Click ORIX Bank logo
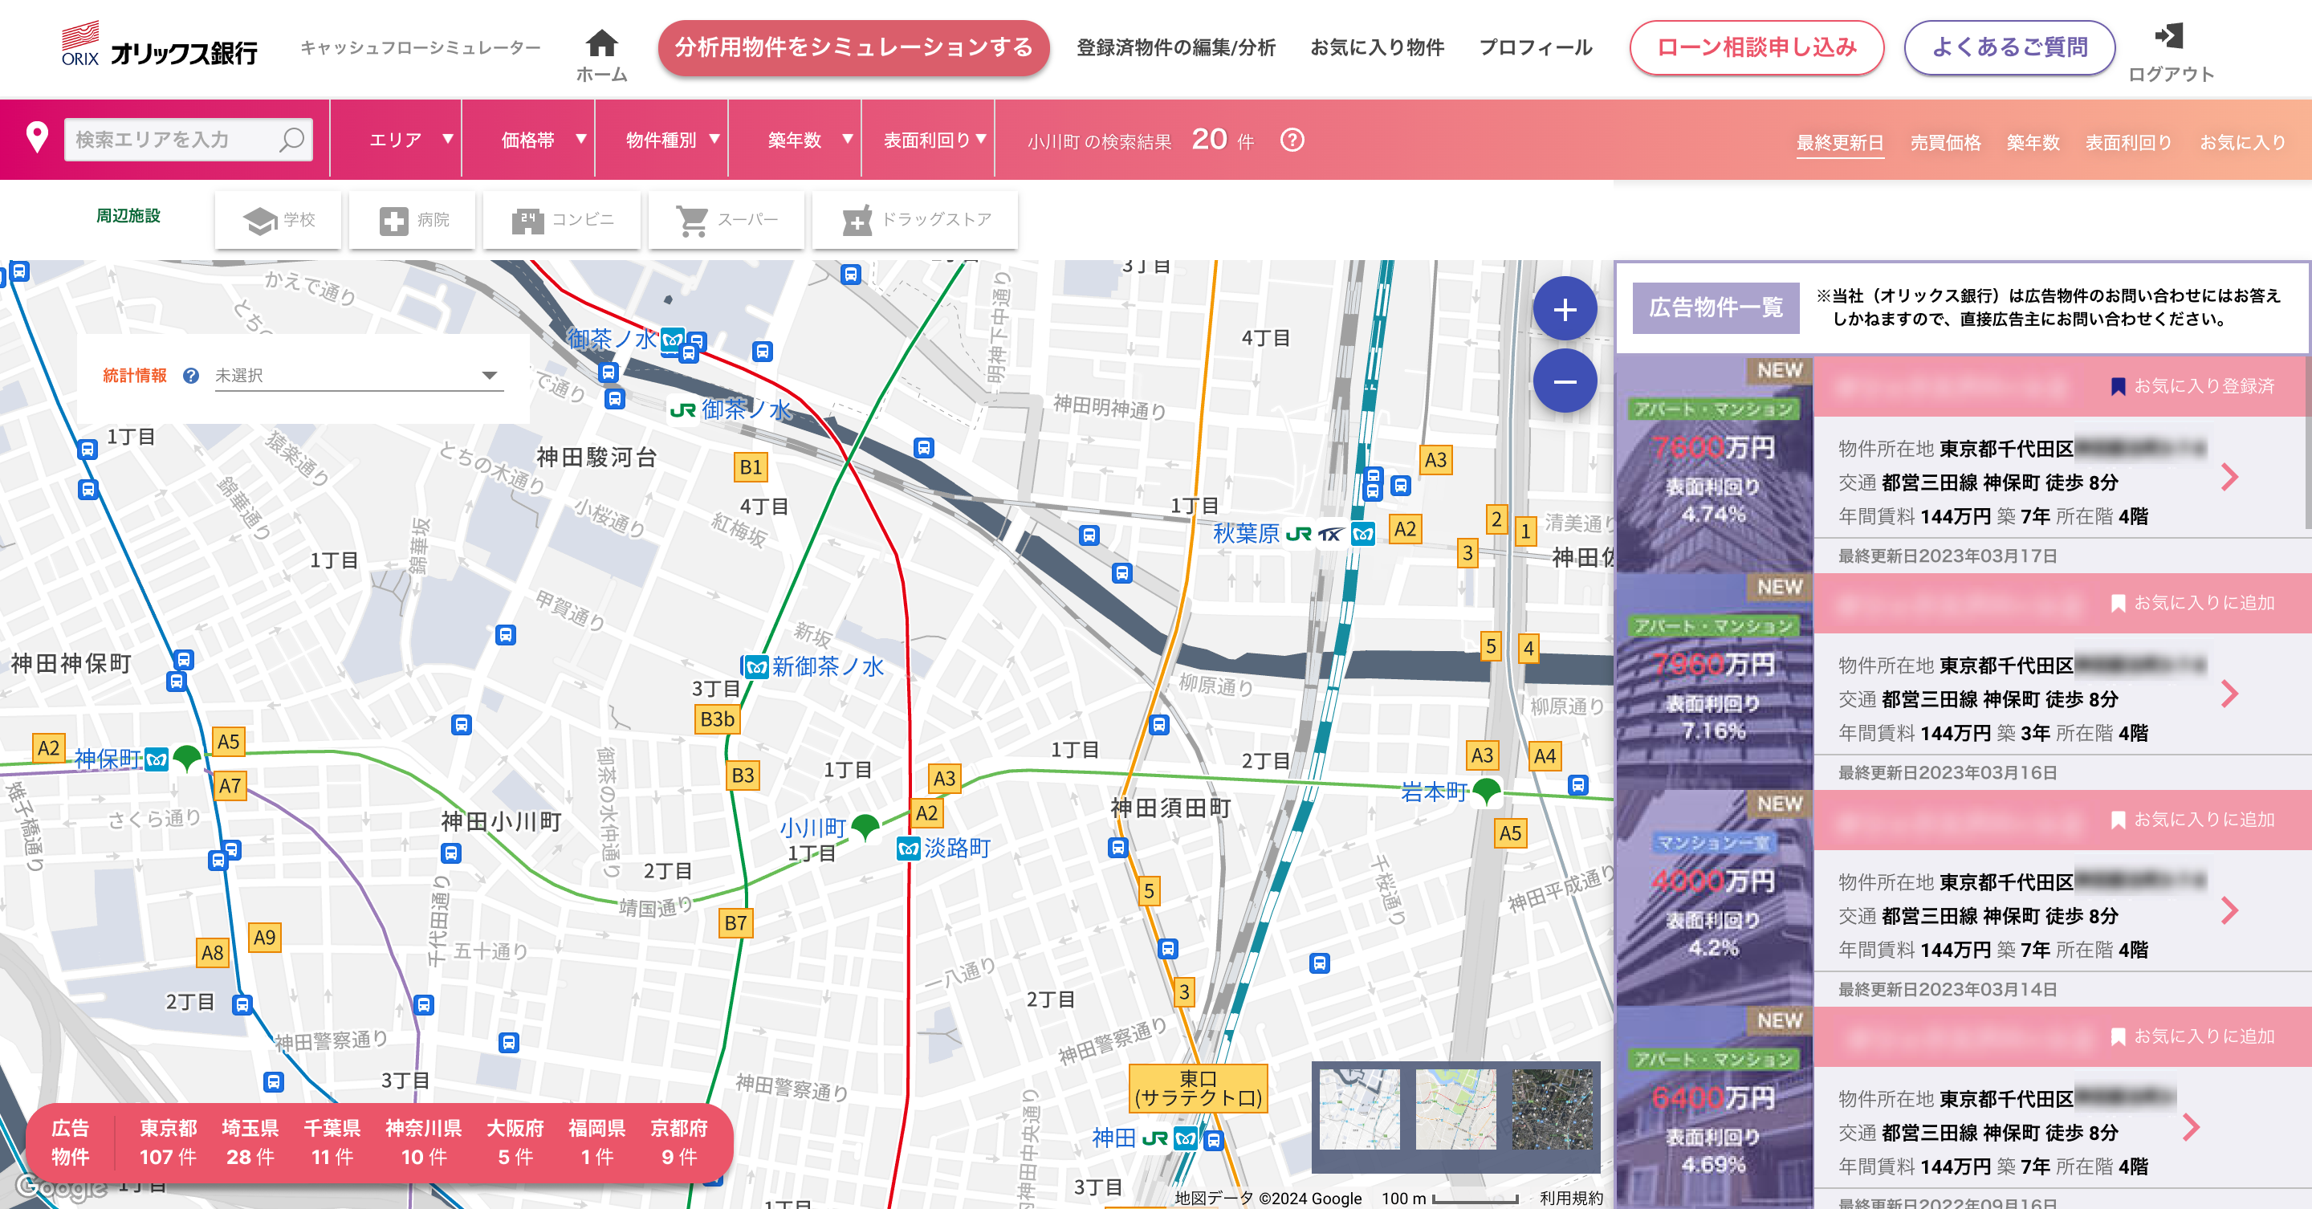This screenshot has width=2312, height=1209. click(160, 45)
